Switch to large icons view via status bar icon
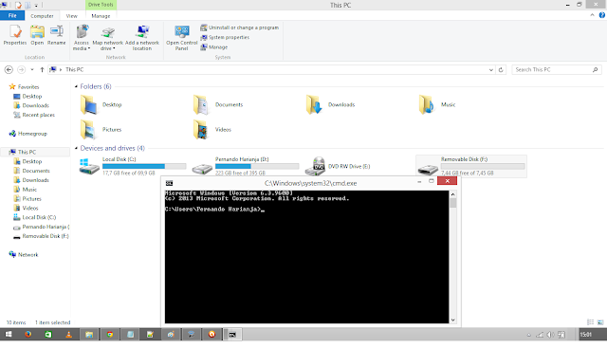The image size is (607, 348). coord(600,322)
